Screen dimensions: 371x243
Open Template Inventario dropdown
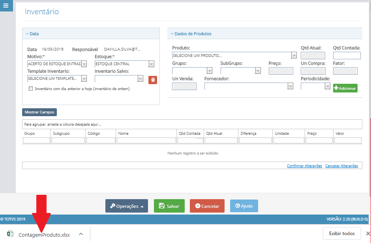[84, 78]
